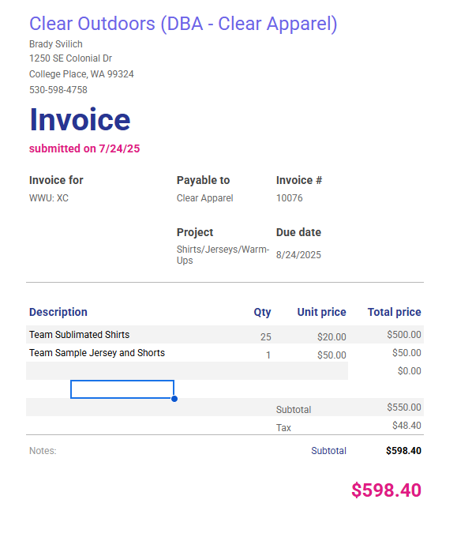Select the $20.00 unit price cell
Screen dimensions: 457x537
pos(332,337)
